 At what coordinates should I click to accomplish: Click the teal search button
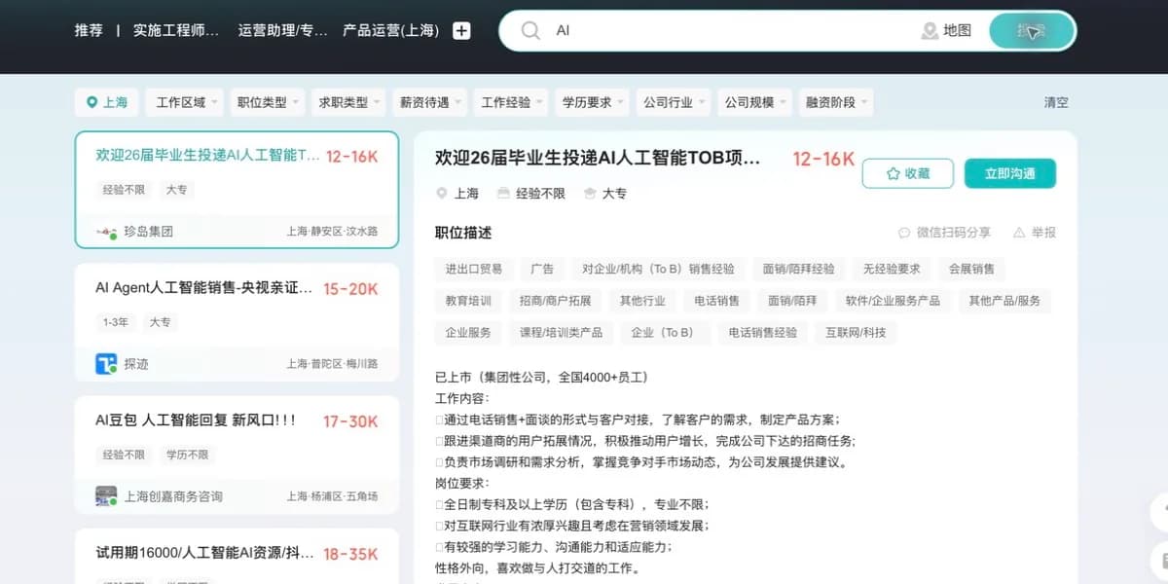tap(1032, 30)
